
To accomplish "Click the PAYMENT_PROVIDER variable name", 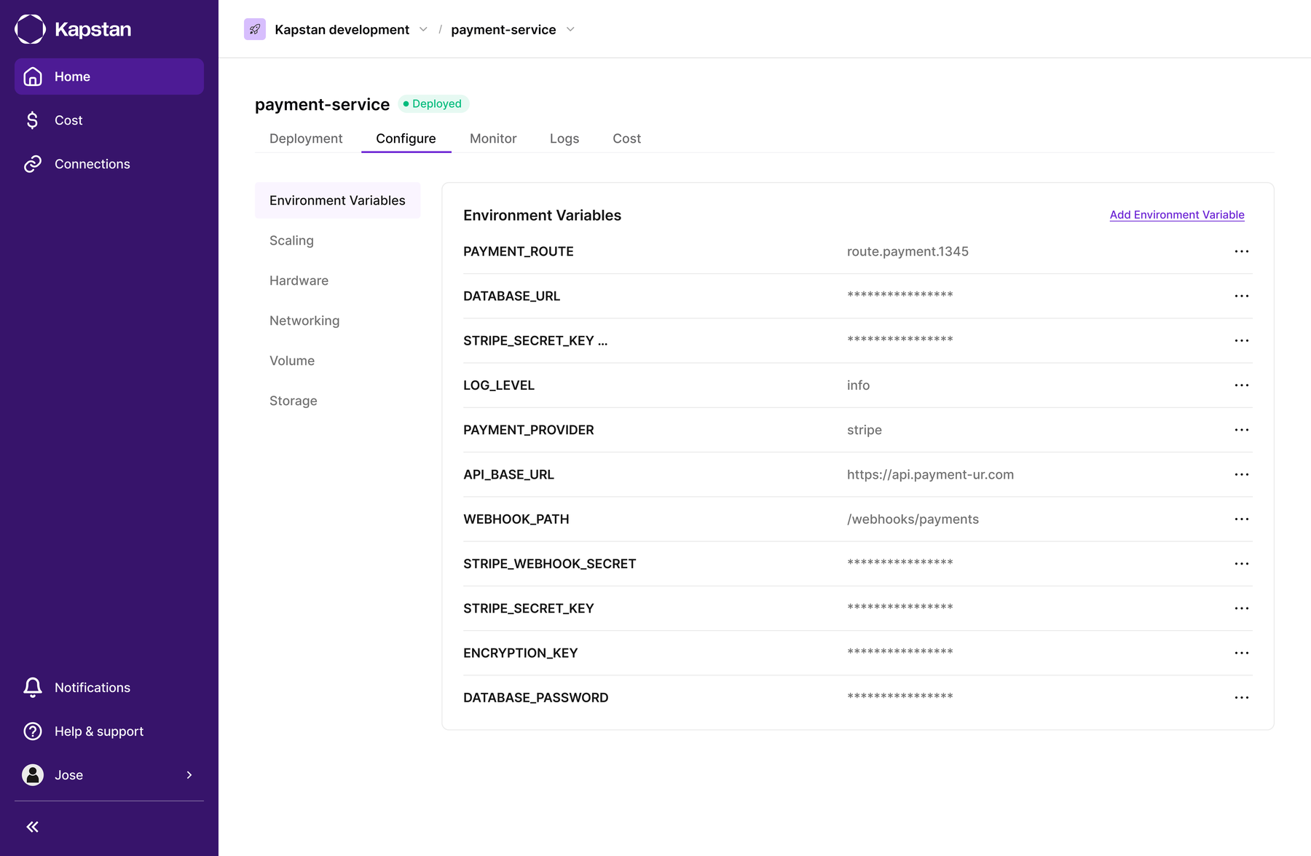I will [x=529, y=430].
